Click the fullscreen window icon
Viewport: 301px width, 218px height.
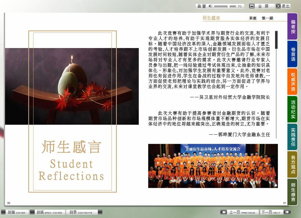(252, 6)
